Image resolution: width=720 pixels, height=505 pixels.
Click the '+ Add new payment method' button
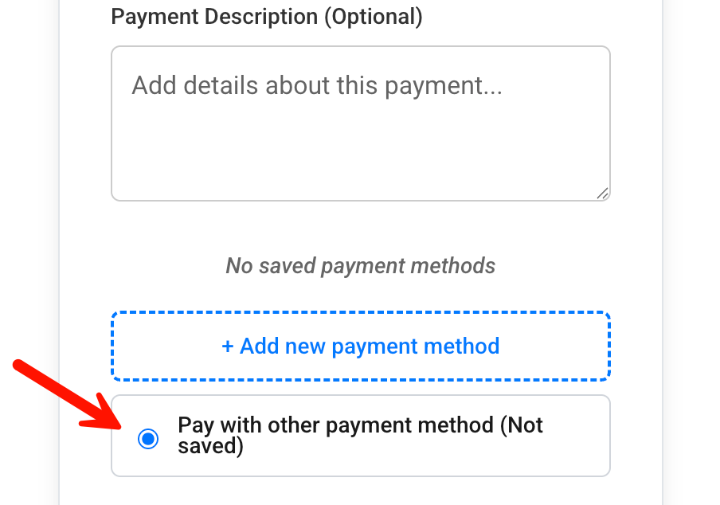361,346
